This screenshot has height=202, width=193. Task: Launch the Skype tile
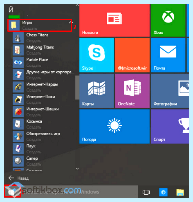pyautogui.click(x=96, y=55)
